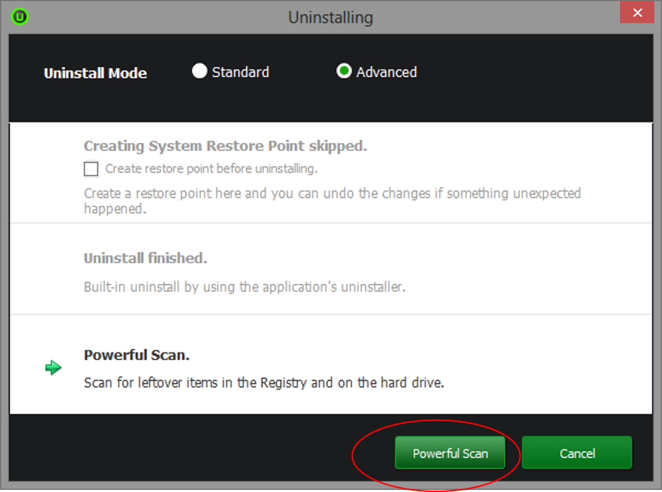Click the 'Uninstalling' window title
This screenshot has width=662, height=492.
pos(330,18)
